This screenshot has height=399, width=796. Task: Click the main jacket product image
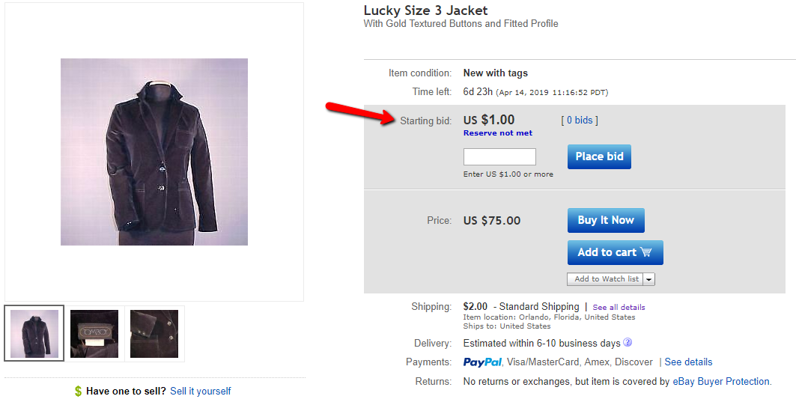pos(154,152)
